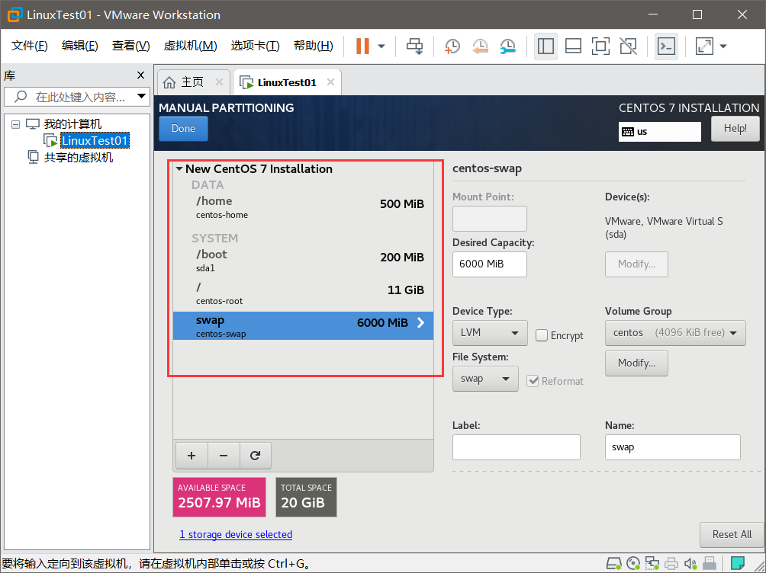Click the Reset All button
The height and width of the screenshot is (573, 766).
[x=732, y=534]
